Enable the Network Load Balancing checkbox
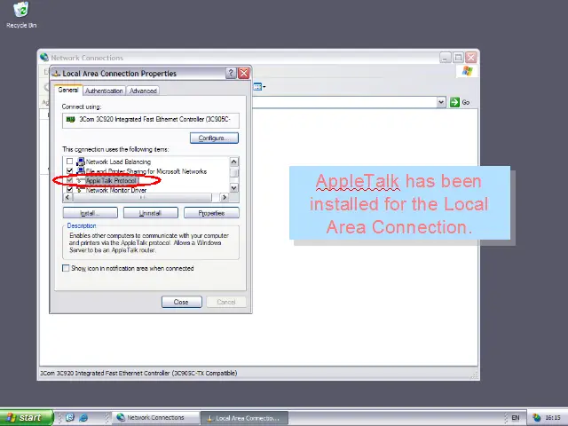 [69, 162]
